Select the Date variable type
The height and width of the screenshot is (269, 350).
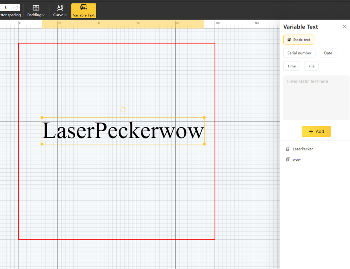tap(328, 53)
